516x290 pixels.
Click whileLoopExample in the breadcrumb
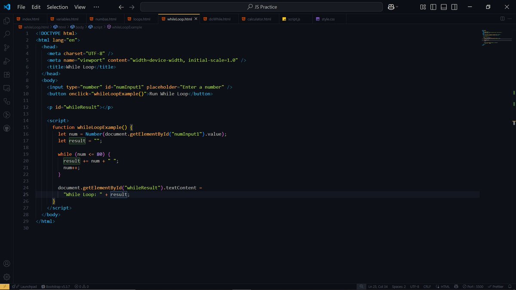coord(127,27)
